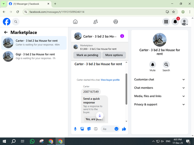Image resolution: width=194 pixels, height=145 pixels.
Task: Open the emoji picker smiley icon
Action: pyautogui.click(x=116, y=129)
